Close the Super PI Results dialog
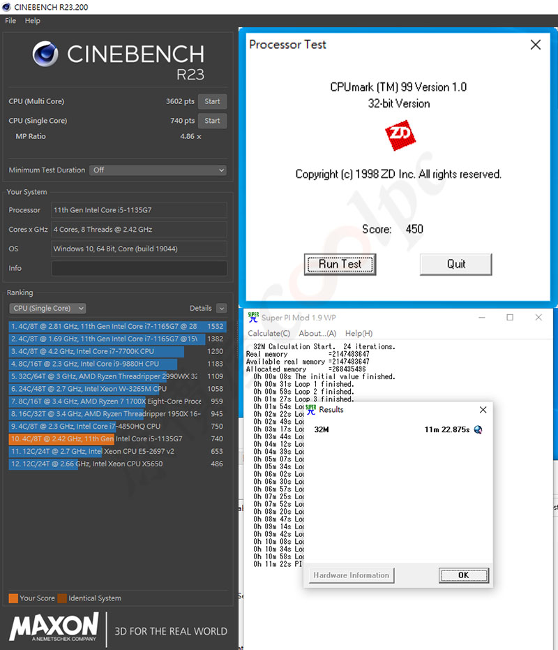This screenshot has width=558, height=650. point(483,410)
